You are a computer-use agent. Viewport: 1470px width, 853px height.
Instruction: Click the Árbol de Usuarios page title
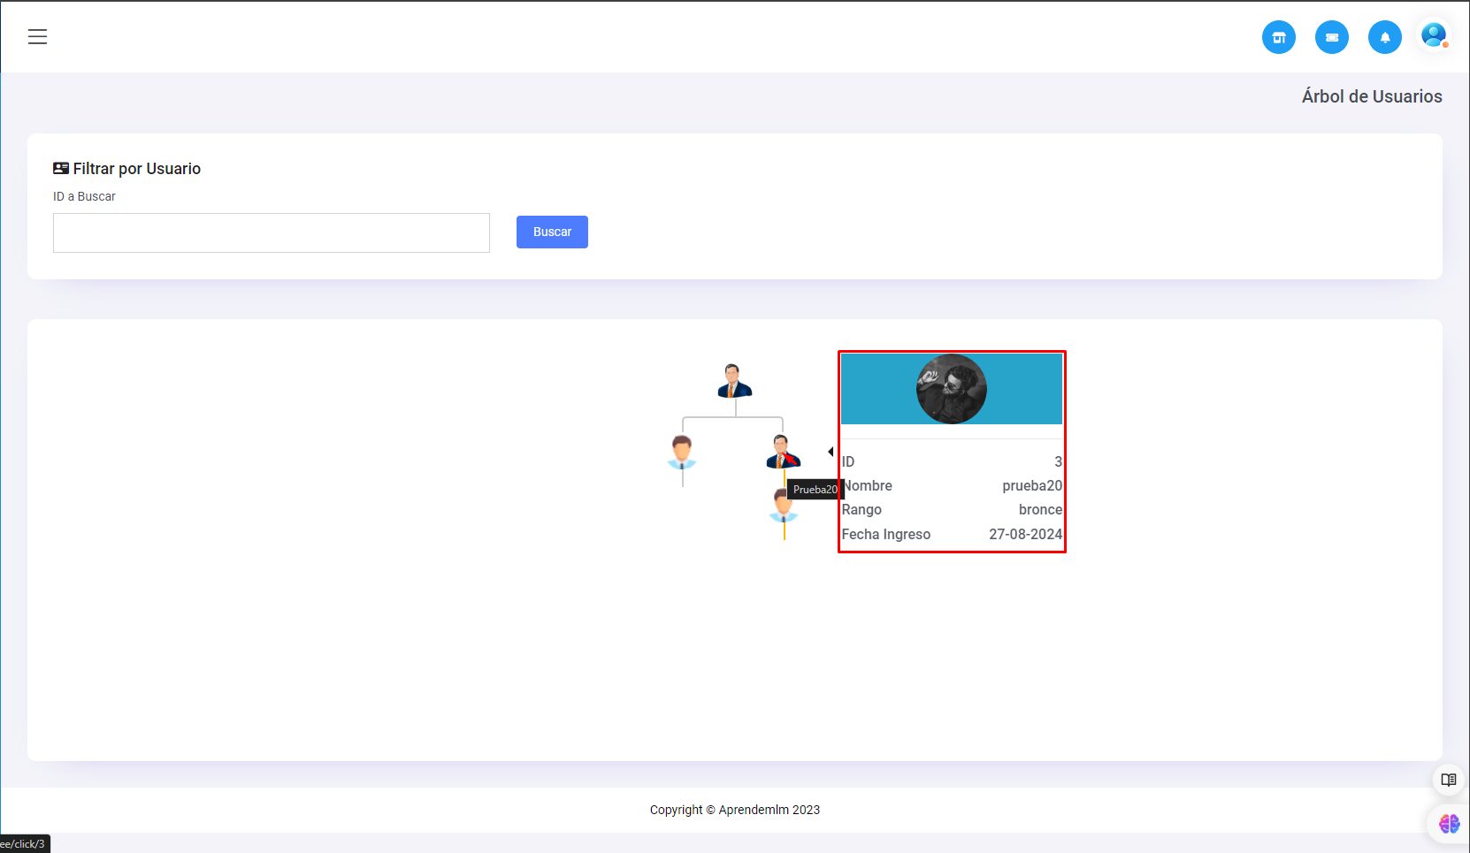1371,96
